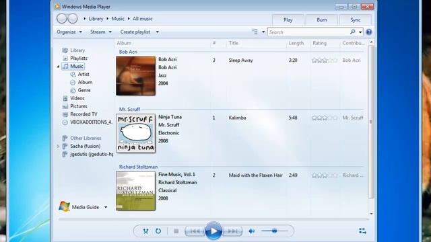Open Recorded TV in the navigation pane

(x=84, y=114)
